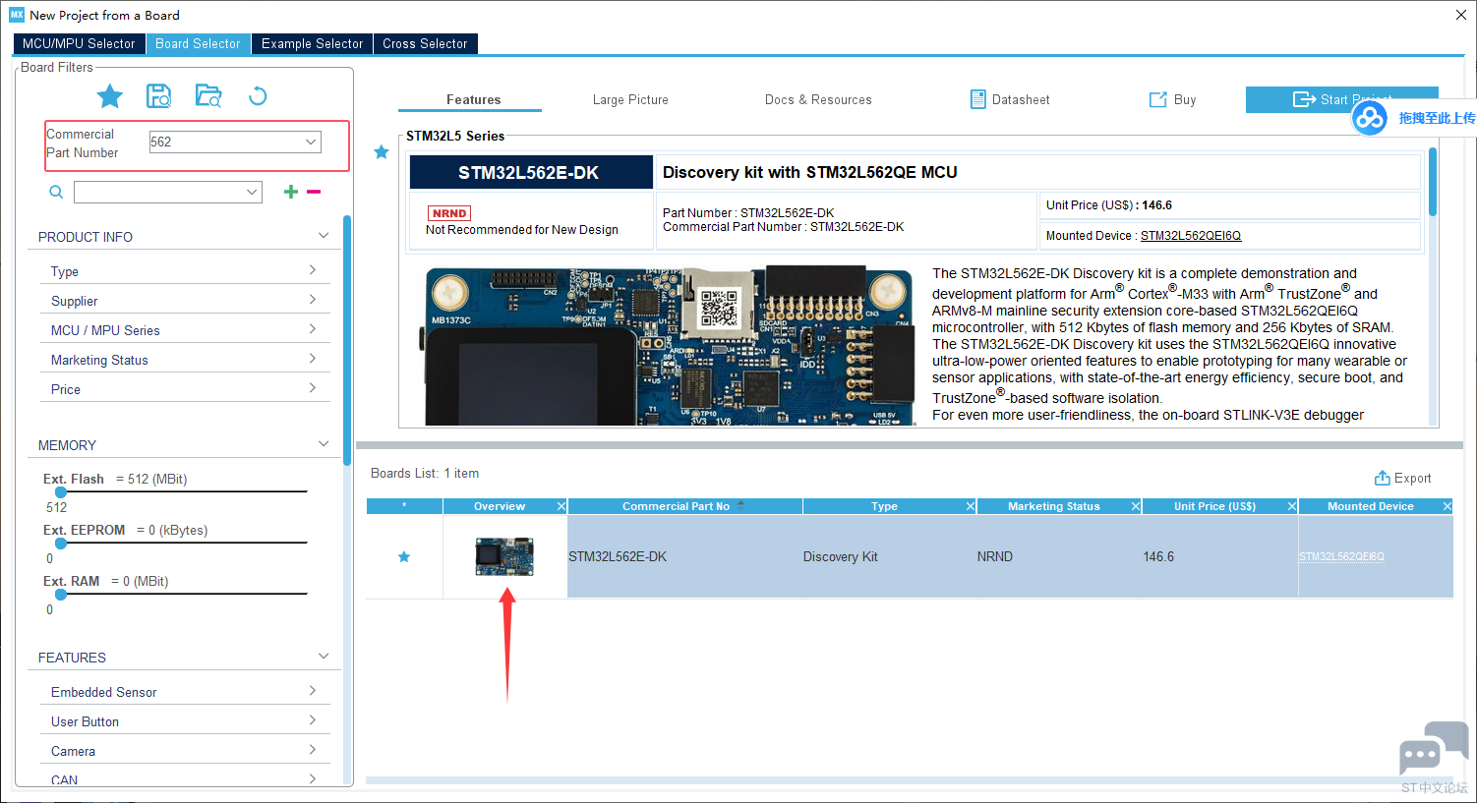Remove search filter with red minus
Image resolution: width=1477 pixels, height=803 pixels.
point(314,192)
